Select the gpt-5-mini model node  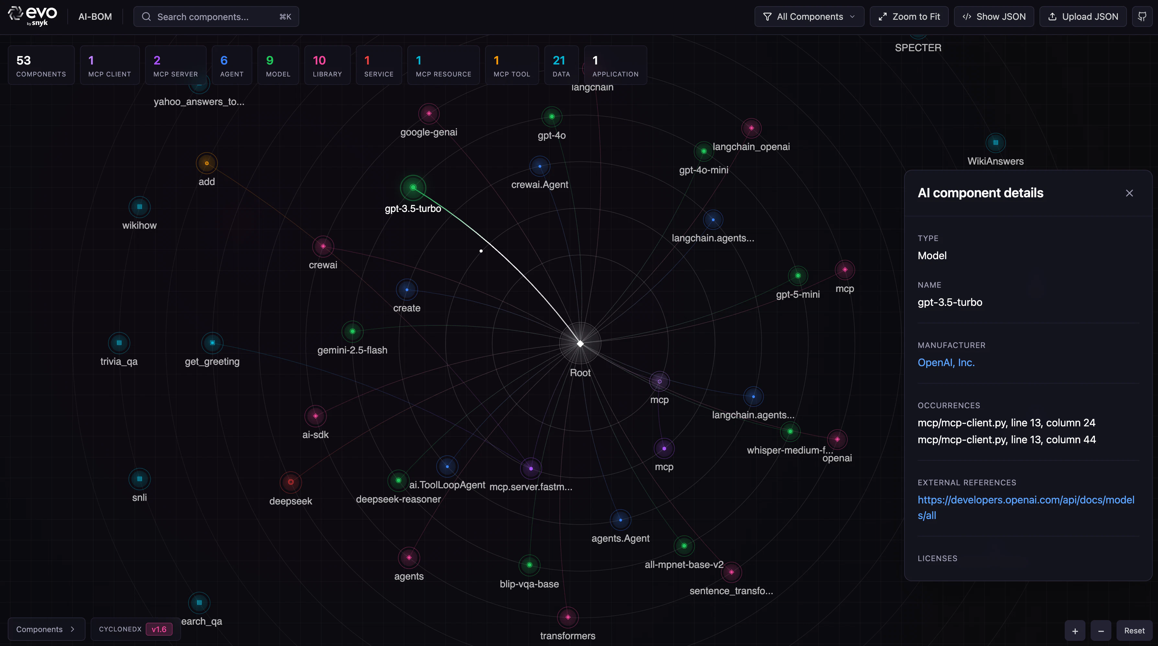click(x=798, y=276)
